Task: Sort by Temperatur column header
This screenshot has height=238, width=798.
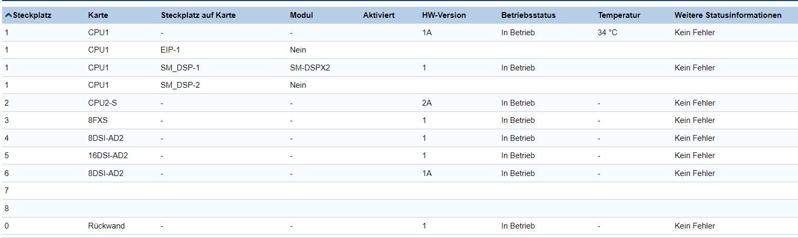Action: pyautogui.click(x=619, y=15)
